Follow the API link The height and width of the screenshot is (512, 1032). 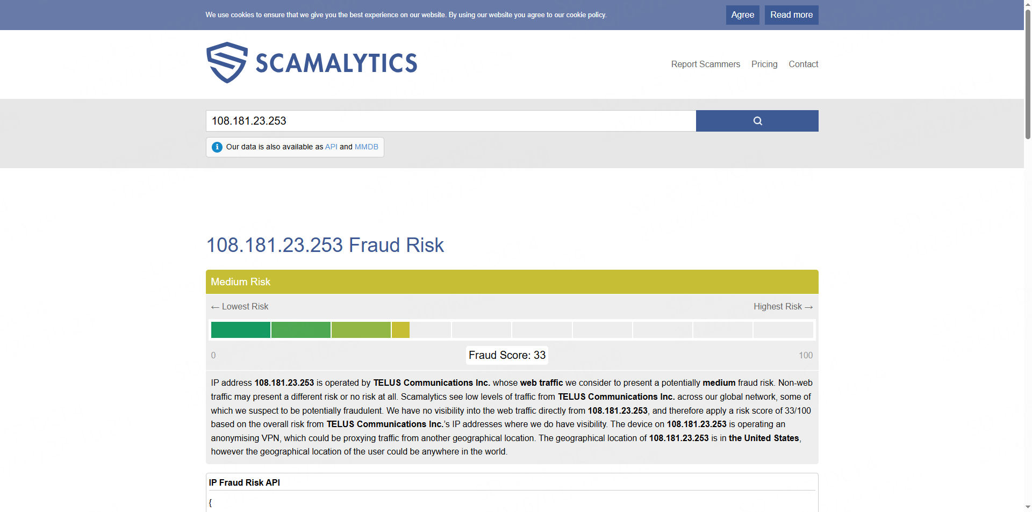tap(331, 147)
